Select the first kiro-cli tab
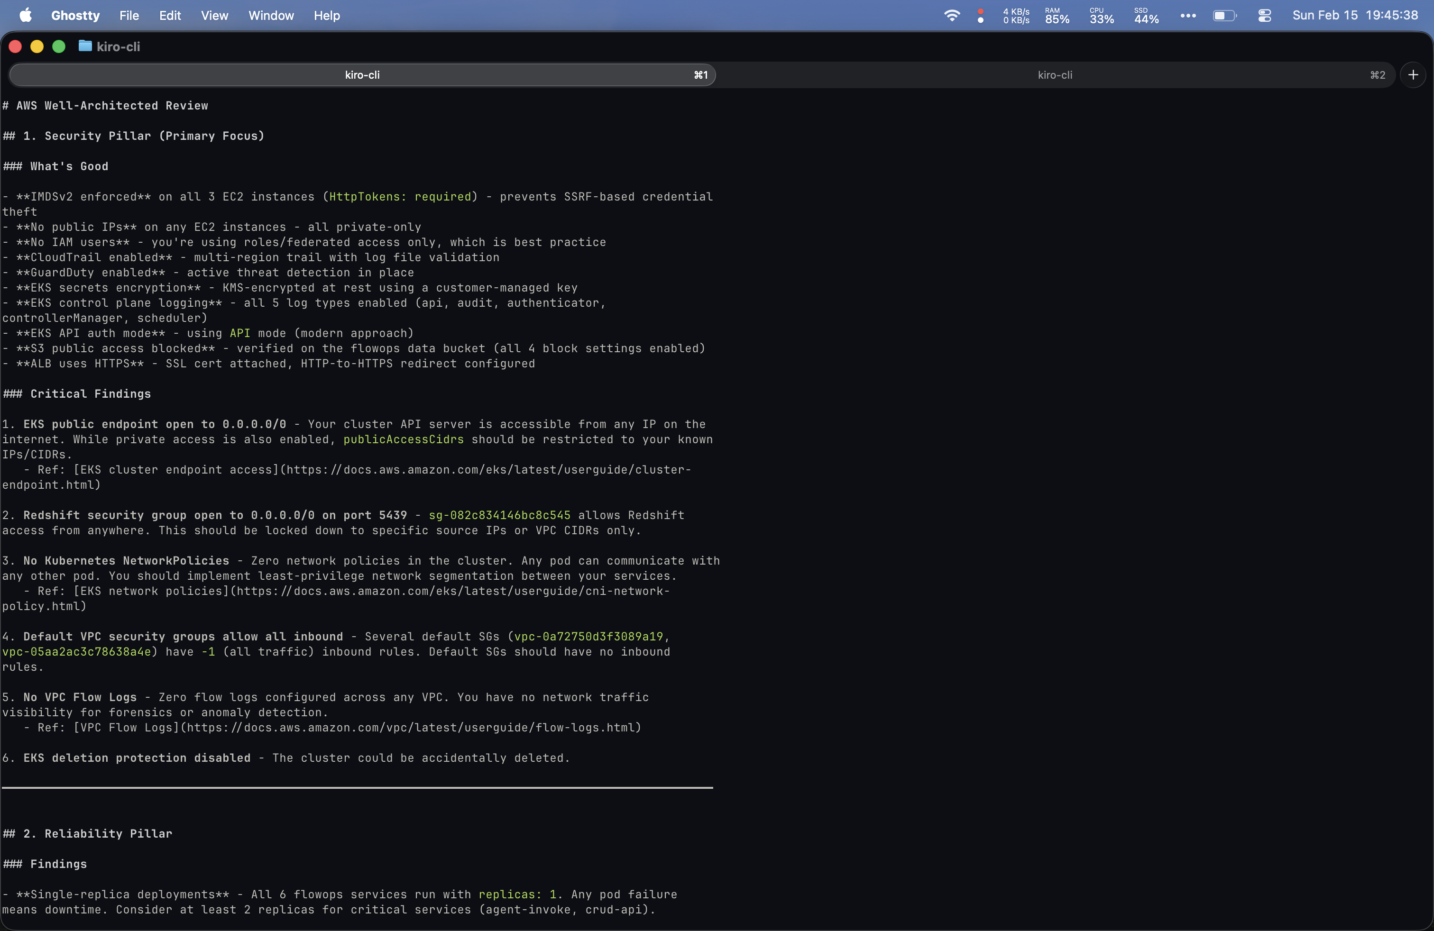Screen dimensions: 1434x931 pos(362,75)
